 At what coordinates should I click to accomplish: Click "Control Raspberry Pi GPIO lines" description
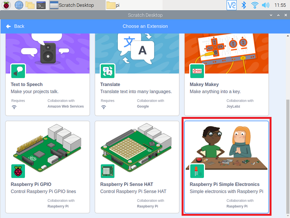43,192
